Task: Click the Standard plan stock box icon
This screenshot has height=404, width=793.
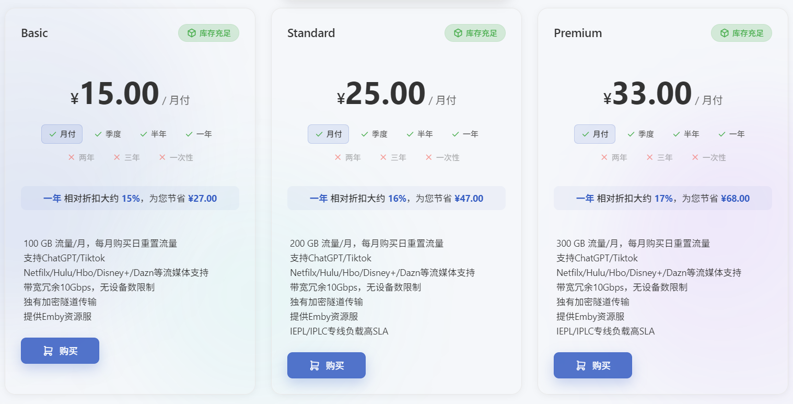Action: pos(458,33)
